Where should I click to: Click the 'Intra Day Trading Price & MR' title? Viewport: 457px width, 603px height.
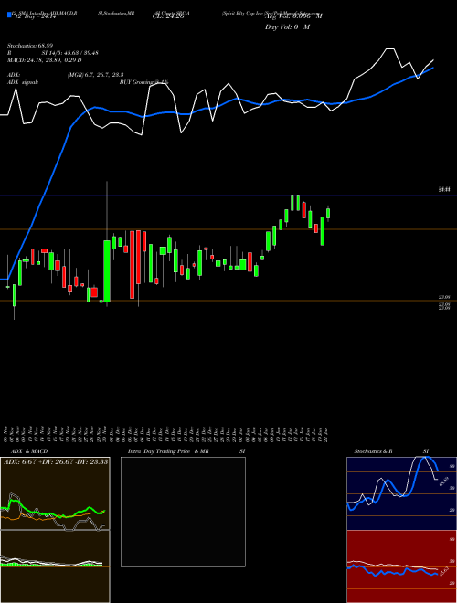[x=169, y=451]
